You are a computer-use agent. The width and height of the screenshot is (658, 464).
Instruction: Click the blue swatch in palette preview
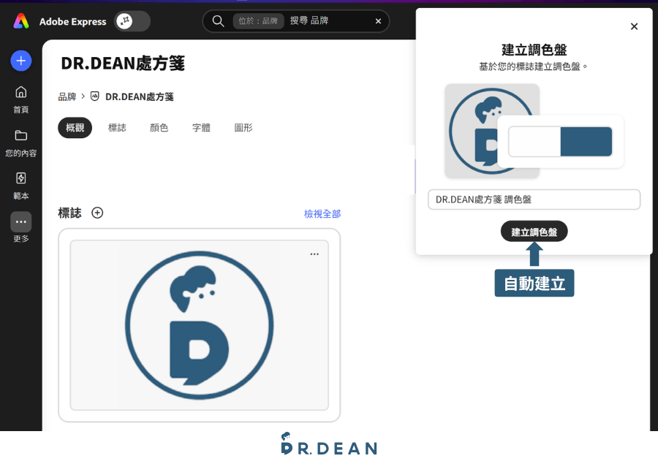(x=586, y=142)
